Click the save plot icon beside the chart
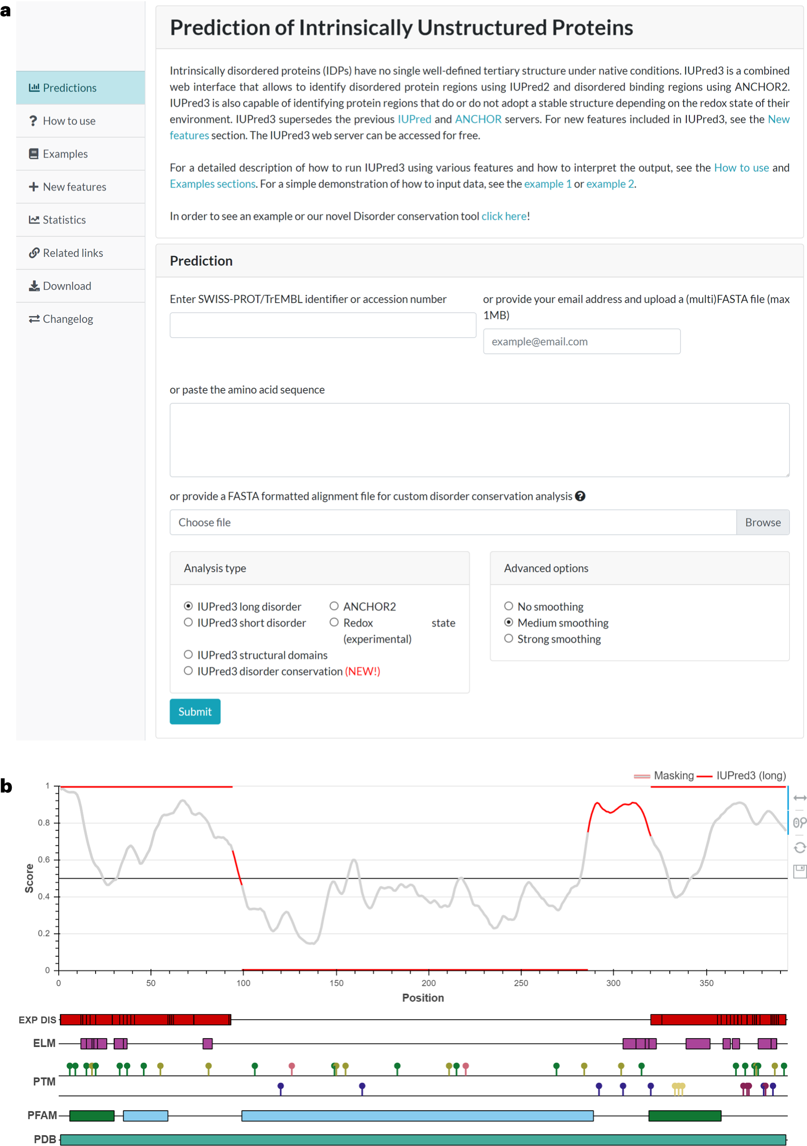Screen dimensions: 807x1146 click(x=800, y=872)
